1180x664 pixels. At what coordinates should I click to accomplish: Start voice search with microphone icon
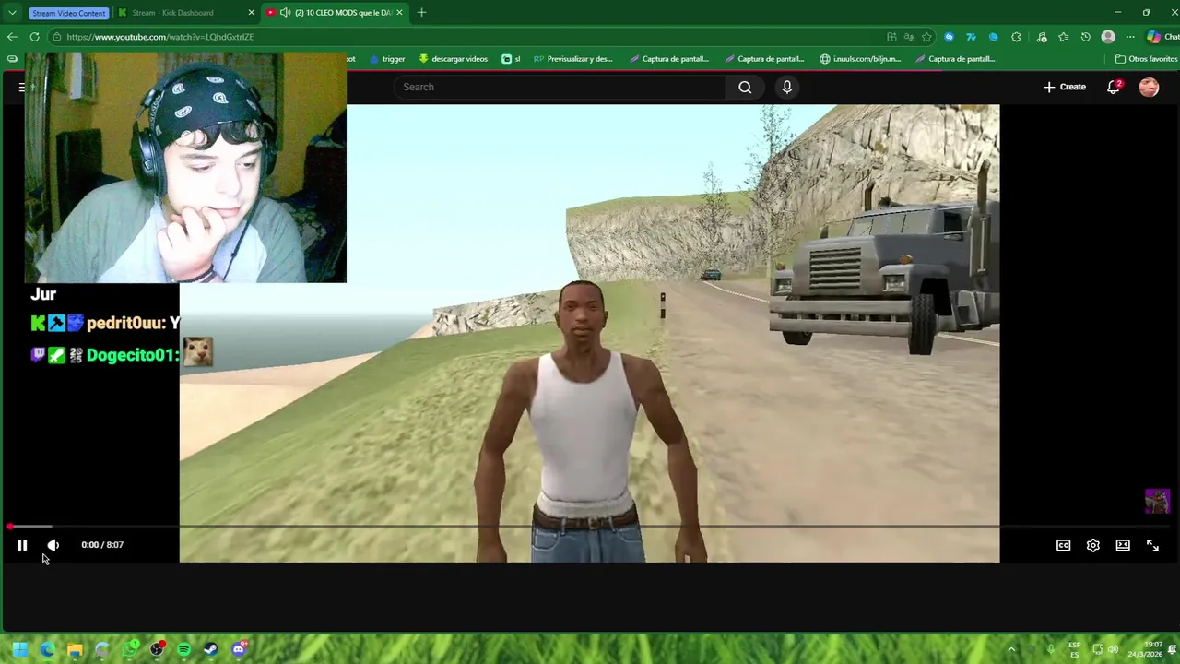(786, 87)
